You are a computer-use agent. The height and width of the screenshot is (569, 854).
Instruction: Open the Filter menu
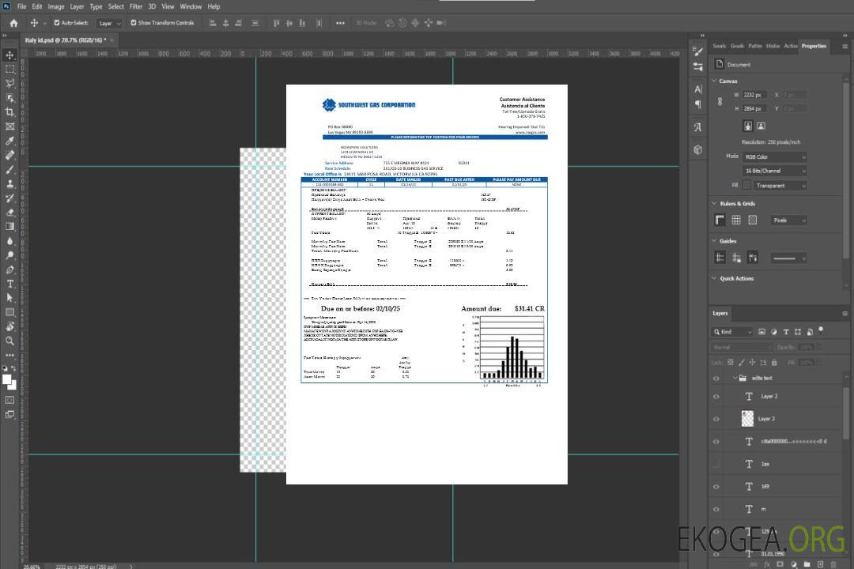pyautogui.click(x=136, y=6)
